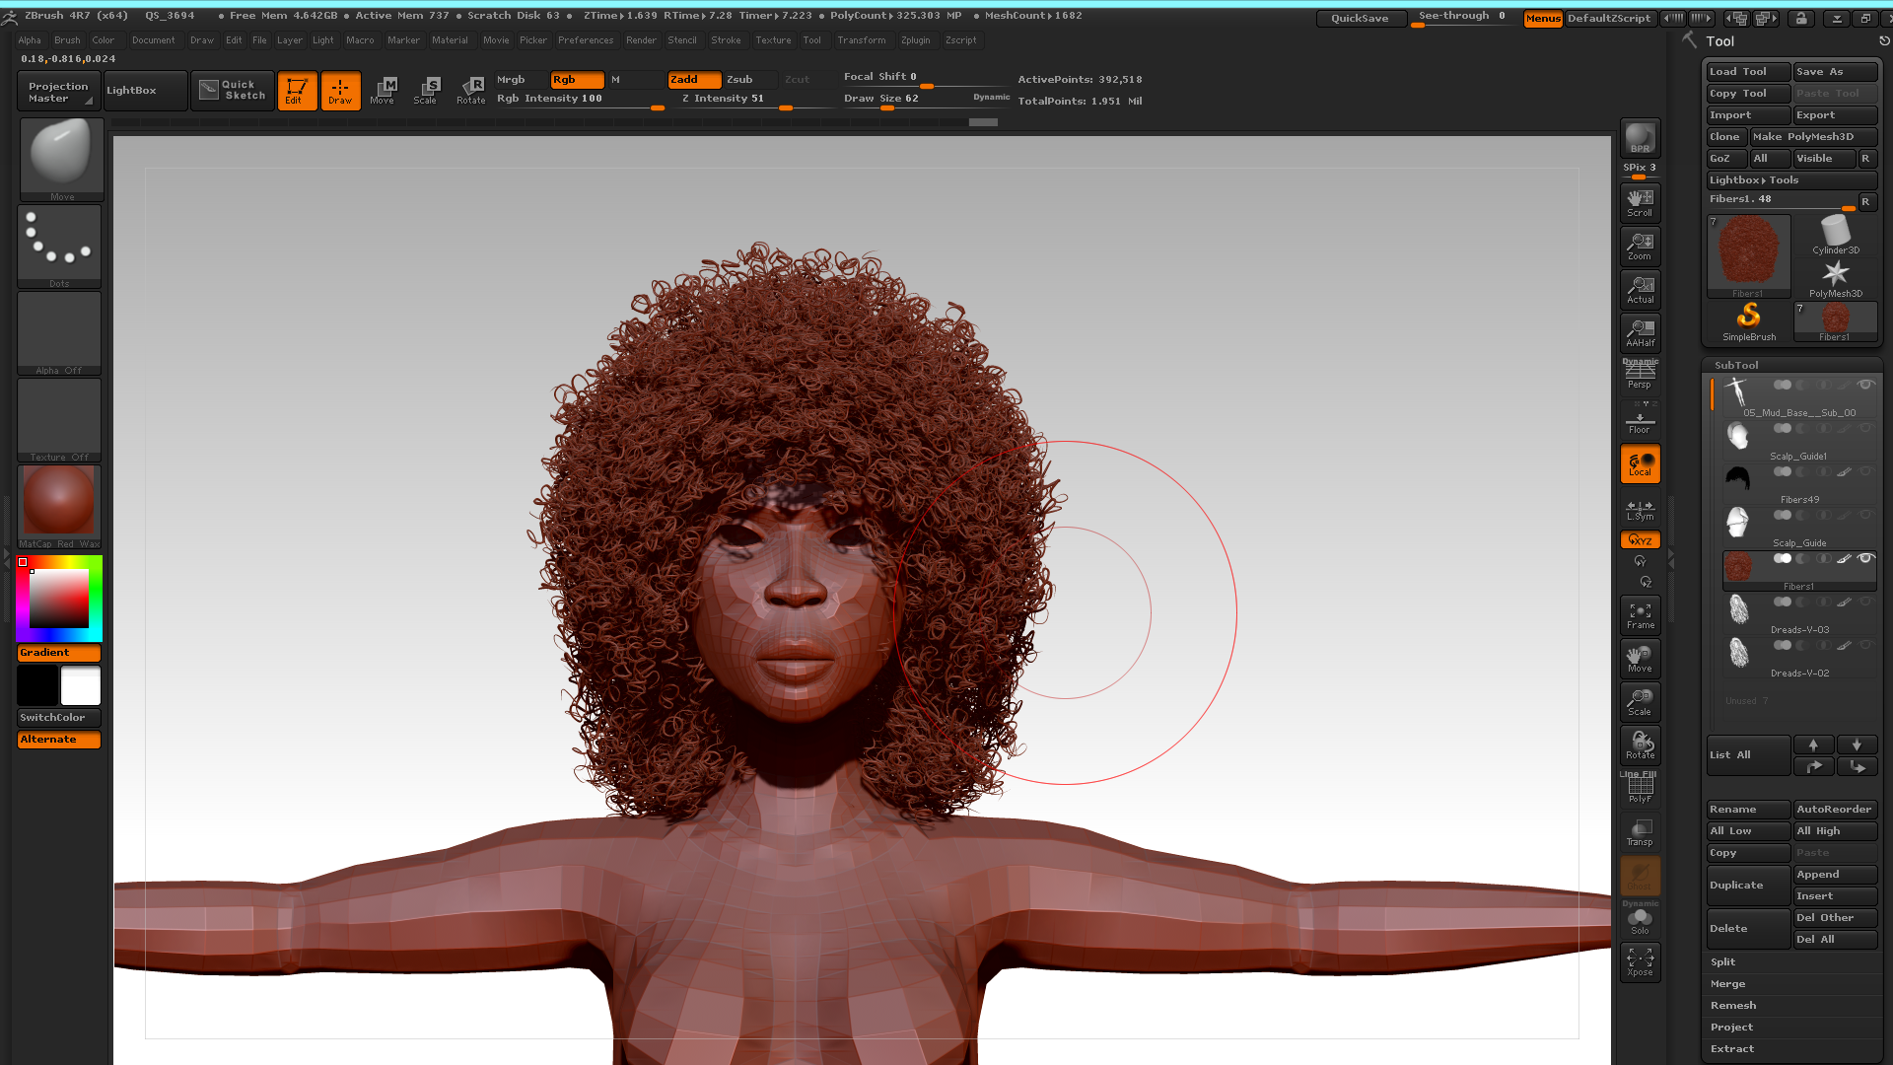Open the Dots stroke picker
Image resolution: width=1893 pixels, height=1065 pixels.
tap(59, 247)
